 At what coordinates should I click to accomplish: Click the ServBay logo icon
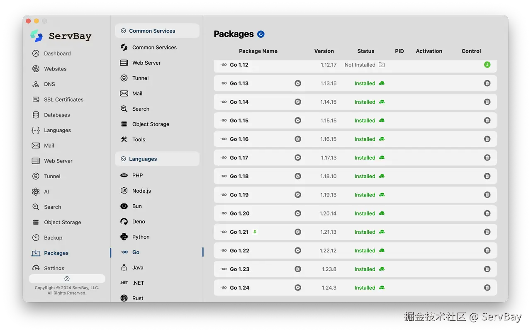37,36
